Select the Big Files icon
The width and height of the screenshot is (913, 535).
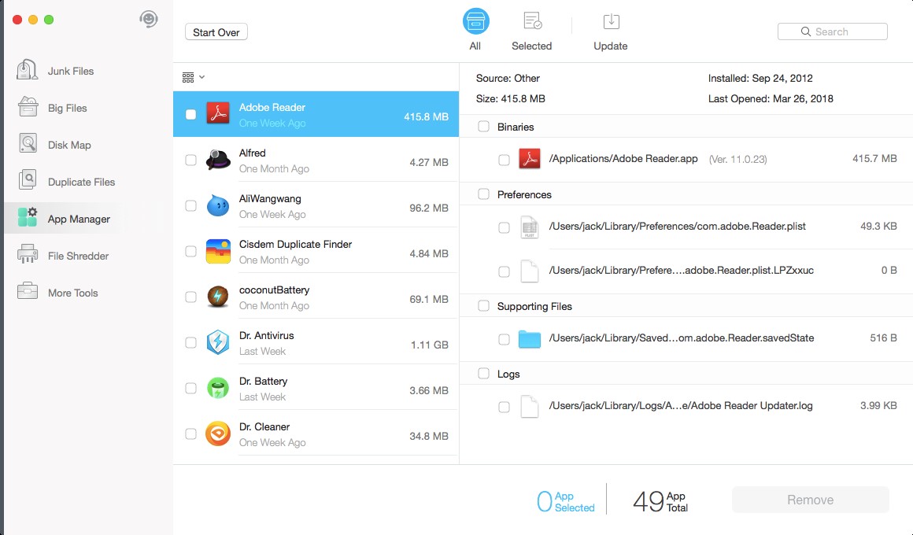point(28,108)
